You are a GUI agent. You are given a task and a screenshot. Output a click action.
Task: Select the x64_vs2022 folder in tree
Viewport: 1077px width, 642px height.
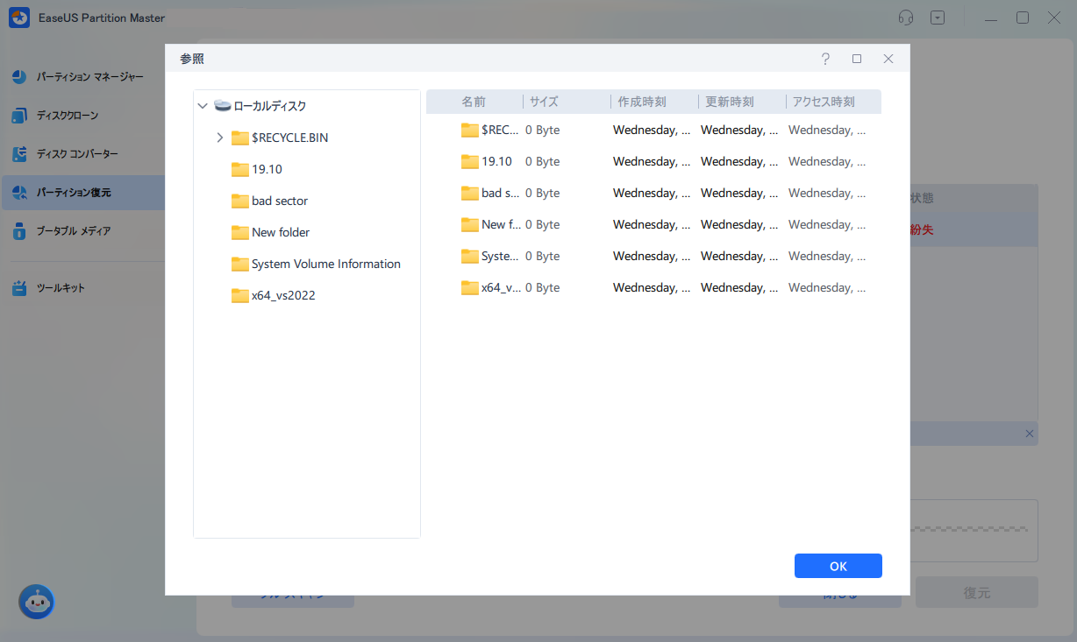tap(282, 295)
